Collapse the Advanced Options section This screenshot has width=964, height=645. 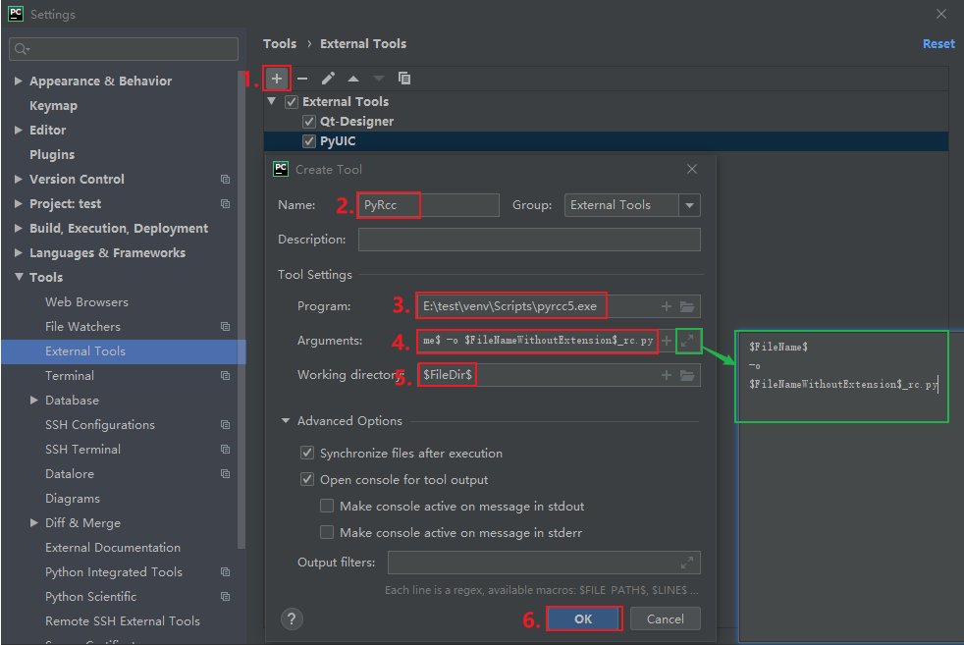tap(286, 421)
